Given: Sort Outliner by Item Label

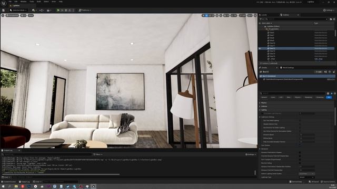Looking at the screenshot, I should point(267,23).
